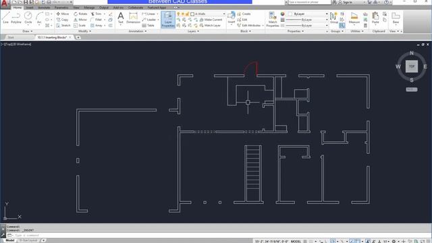Image resolution: width=432 pixels, height=243 pixels.
Task: Click the Scale tool
Action: [80, 26]
